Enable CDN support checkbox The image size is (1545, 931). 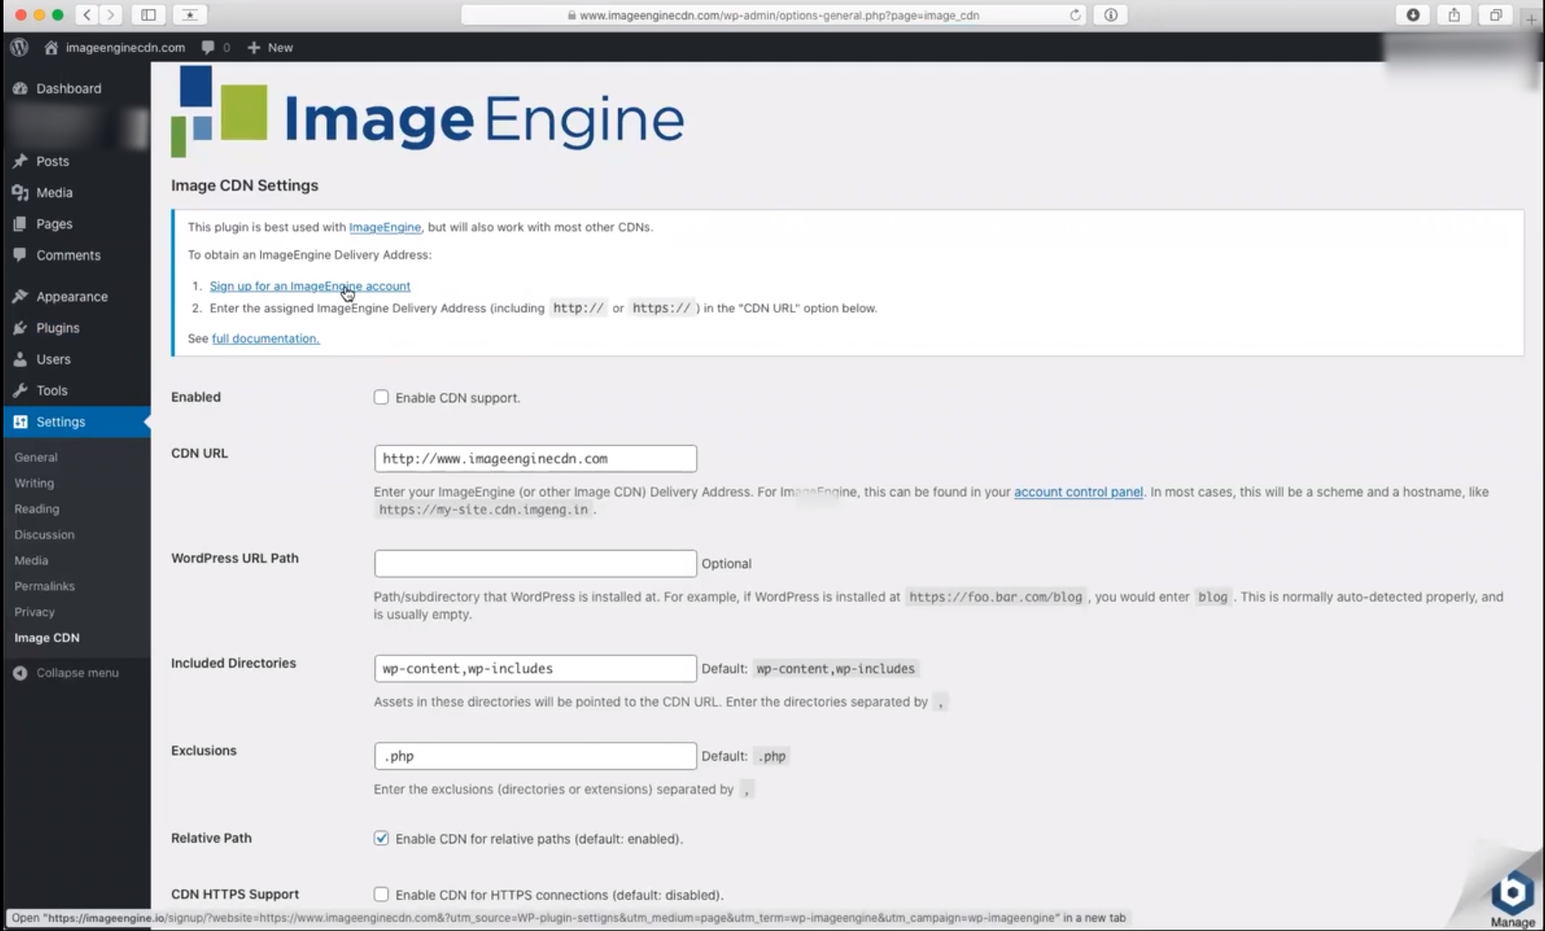coord(381,398)
